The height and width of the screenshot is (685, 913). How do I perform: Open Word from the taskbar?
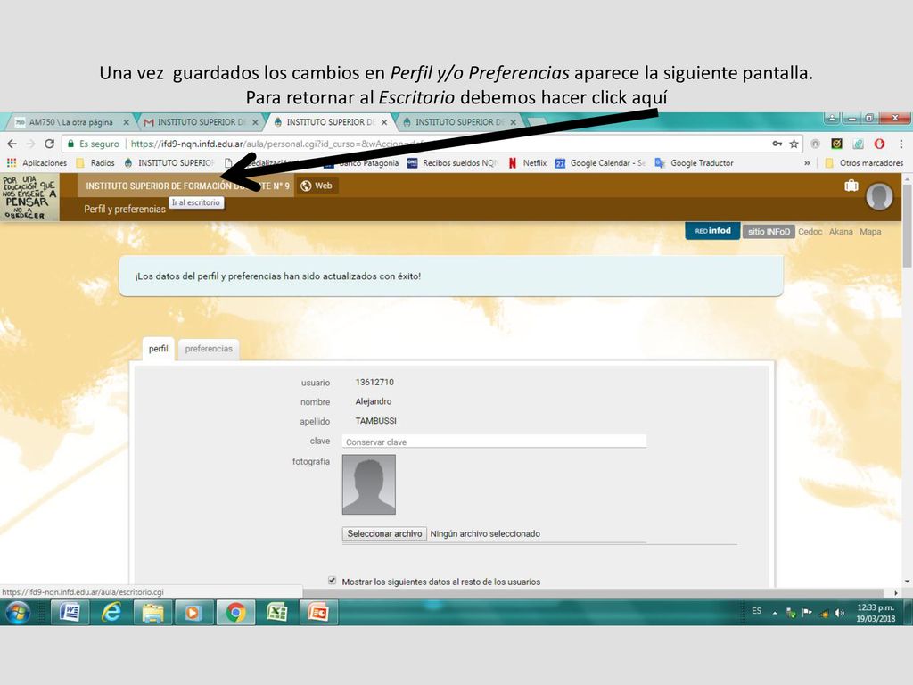pyautogui.click(x=70, y=612)
